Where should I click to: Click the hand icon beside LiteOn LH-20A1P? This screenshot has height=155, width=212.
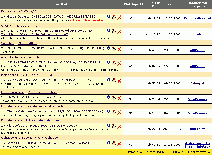click(x=113, y=97)
